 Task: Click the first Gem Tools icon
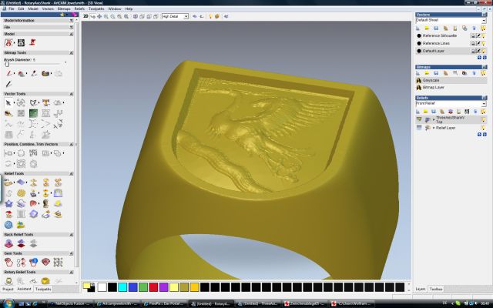8,263
